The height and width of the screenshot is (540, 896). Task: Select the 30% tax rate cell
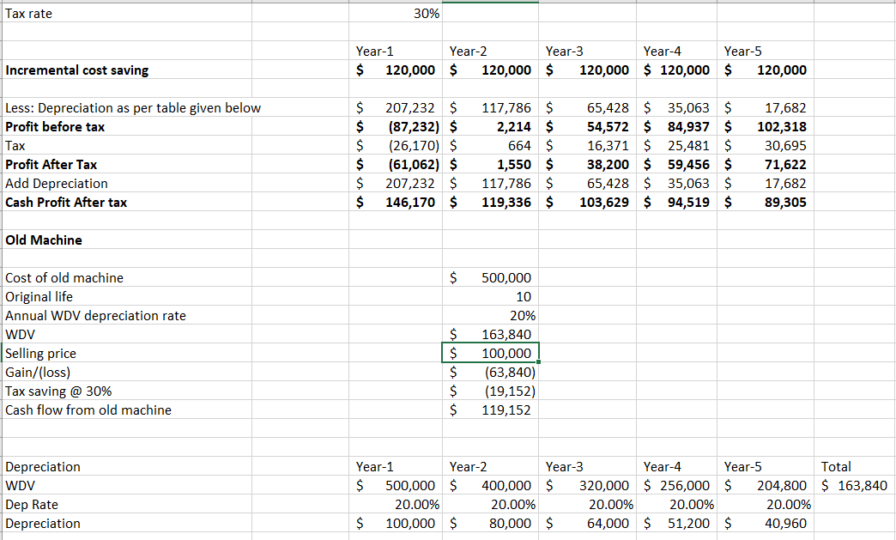click(x=397, y=14)
